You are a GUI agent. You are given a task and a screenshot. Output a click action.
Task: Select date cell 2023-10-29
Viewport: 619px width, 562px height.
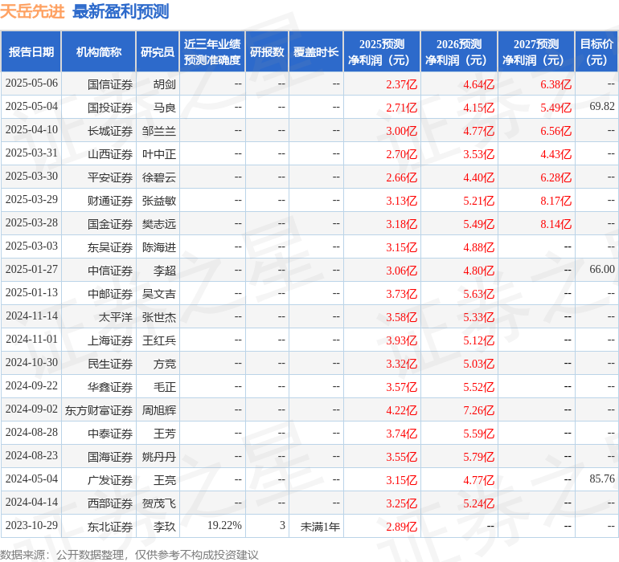tap(31, 525)
